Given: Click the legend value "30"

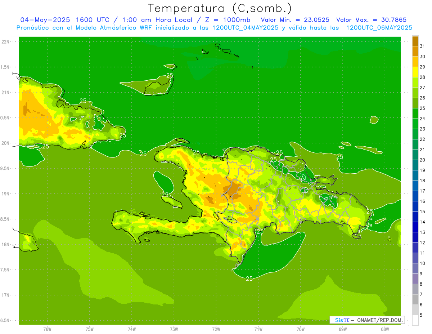Looking at the screenshot, I should coord(423,57).
